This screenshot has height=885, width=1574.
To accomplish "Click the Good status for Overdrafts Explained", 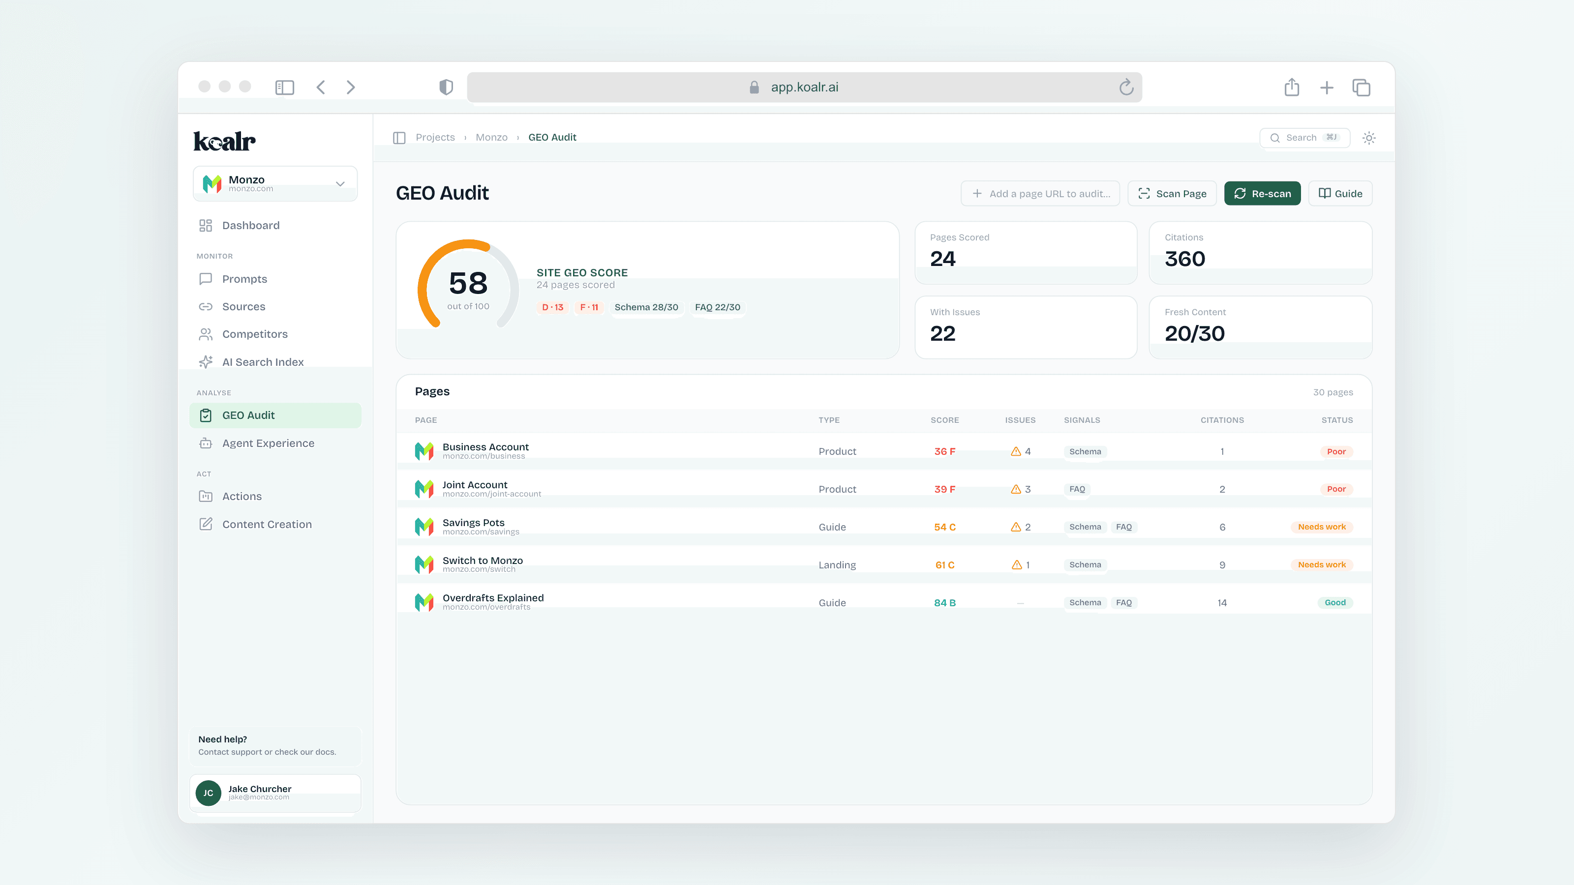I will point(1335,603).
